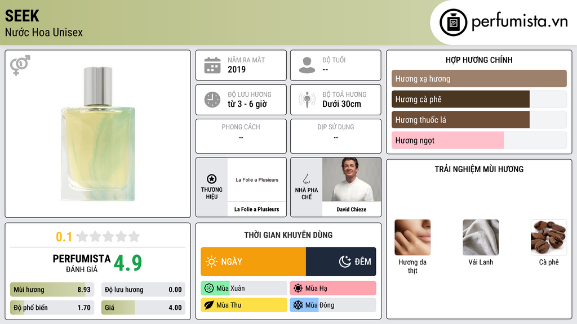Click the Dịp sử dụng card
Image resolution: width=577 pixels, height=324 pixels.
coord(336,136)
